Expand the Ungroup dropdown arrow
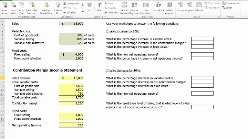This screenshot has width=248, height=139. tap(190, 13)
